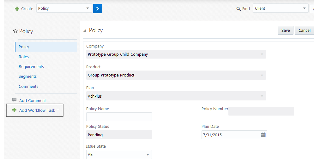This screenshot has width=314, height=159.
Task: Collapse the Policy section triangle
Action: 84,31
